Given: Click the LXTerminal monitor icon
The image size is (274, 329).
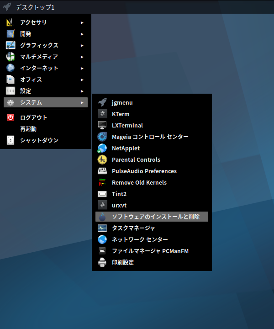Looking at the screenshot, I should click(102, 126).
